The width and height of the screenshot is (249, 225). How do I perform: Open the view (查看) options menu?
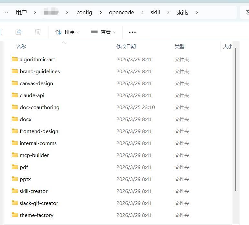(x=103, y=32)
